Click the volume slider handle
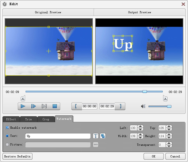 [x=169, y=106]
